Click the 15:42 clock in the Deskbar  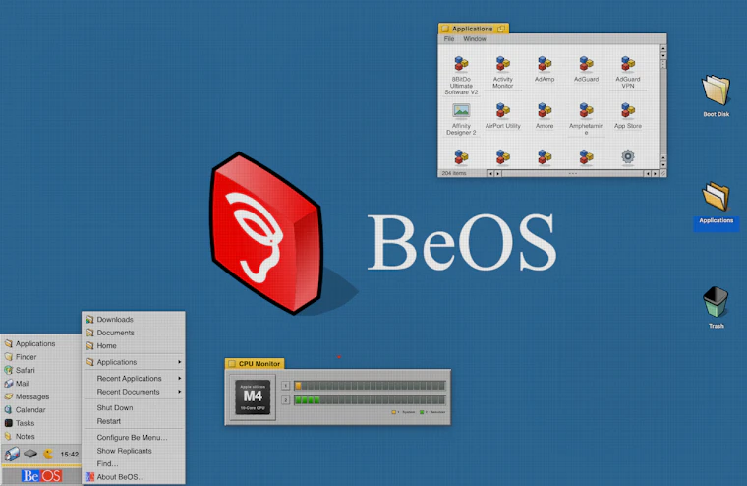[x=70, y=455]
